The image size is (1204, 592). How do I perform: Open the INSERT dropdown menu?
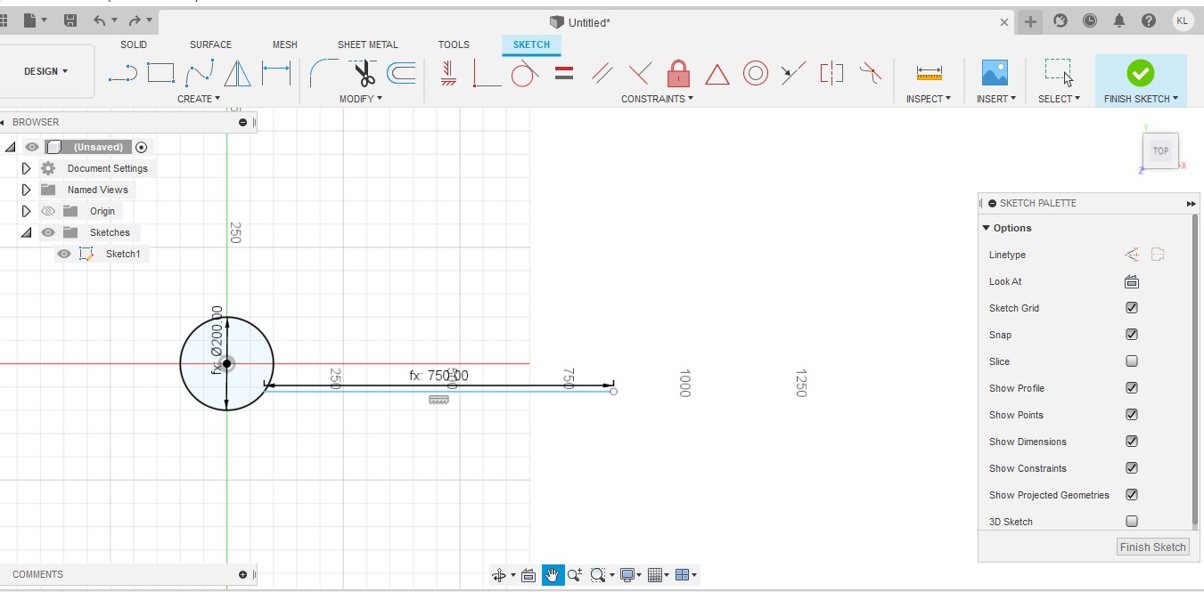point(996,99)
